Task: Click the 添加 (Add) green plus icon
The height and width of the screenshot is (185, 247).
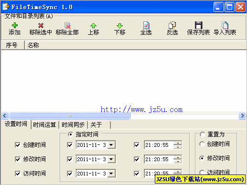Action: (x=15, y=25)
